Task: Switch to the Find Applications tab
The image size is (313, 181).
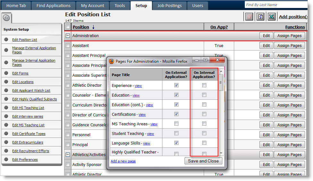Action: (x=54, y=5)
